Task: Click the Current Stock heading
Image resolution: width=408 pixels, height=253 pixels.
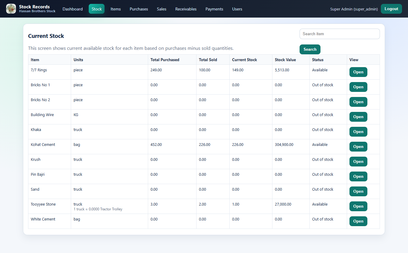Action: tap(46, 36)
